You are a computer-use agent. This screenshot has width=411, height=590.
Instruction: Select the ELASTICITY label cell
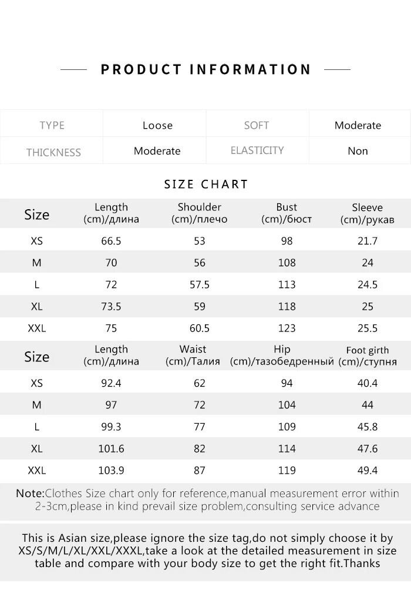tap(257, 150)
